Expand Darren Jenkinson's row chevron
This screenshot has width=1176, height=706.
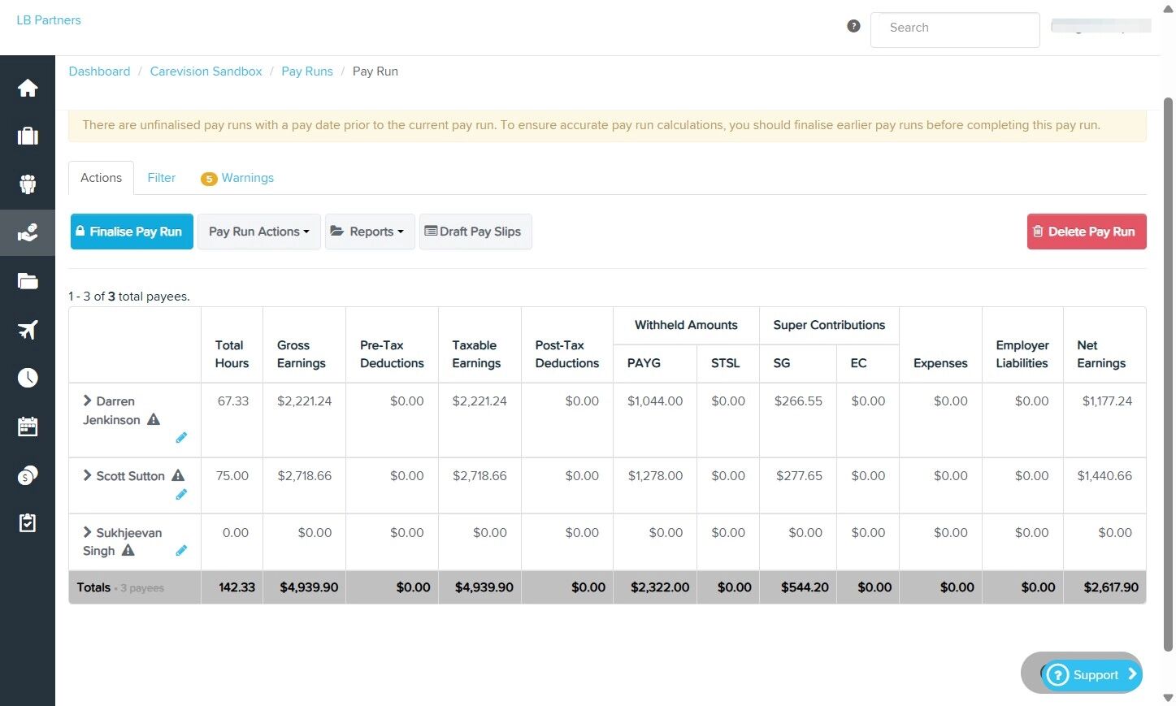pos(87,401)
